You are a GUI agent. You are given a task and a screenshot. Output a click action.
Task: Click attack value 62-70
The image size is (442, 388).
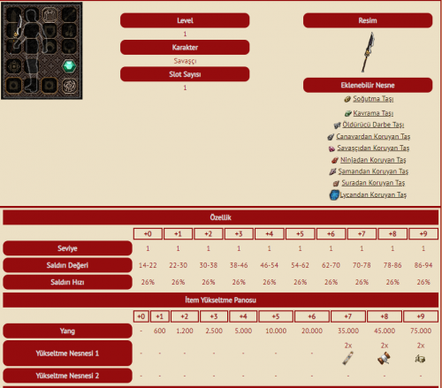(x=331, y=265)
